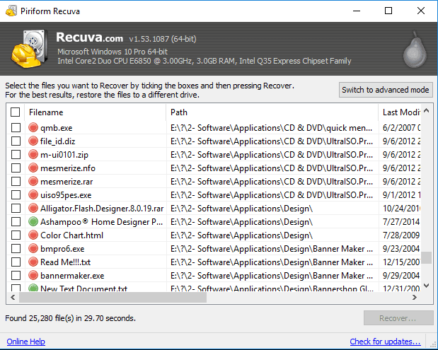This screenshot has width=438, height=350.
Task: Sort by the Last Modified column header
Action: [400, 112]
